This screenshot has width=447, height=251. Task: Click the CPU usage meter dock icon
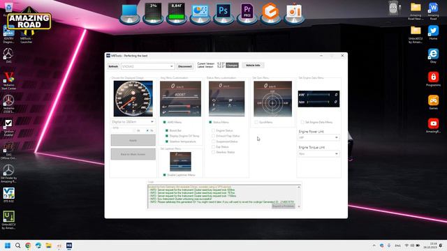(x=153, y=13)
